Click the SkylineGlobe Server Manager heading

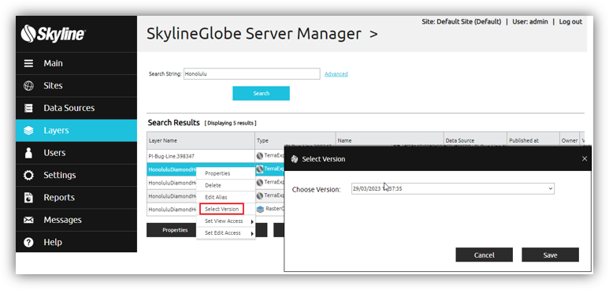click(254, 34)
